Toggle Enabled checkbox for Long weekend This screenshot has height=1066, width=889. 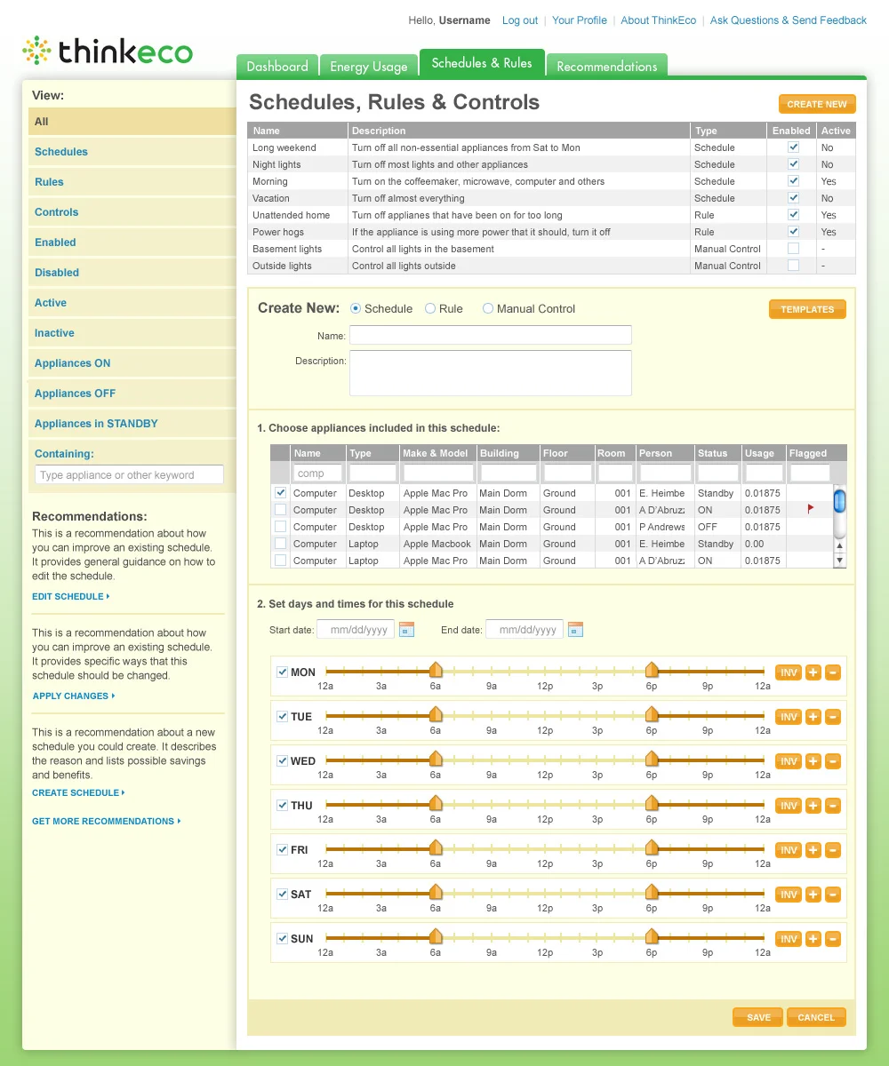[x=793, y=147]
